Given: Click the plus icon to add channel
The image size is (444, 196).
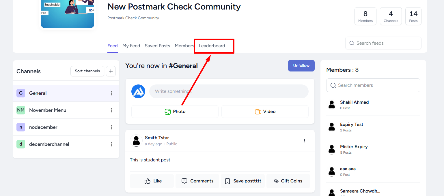Looking at the screenshot, I should 111,71.
